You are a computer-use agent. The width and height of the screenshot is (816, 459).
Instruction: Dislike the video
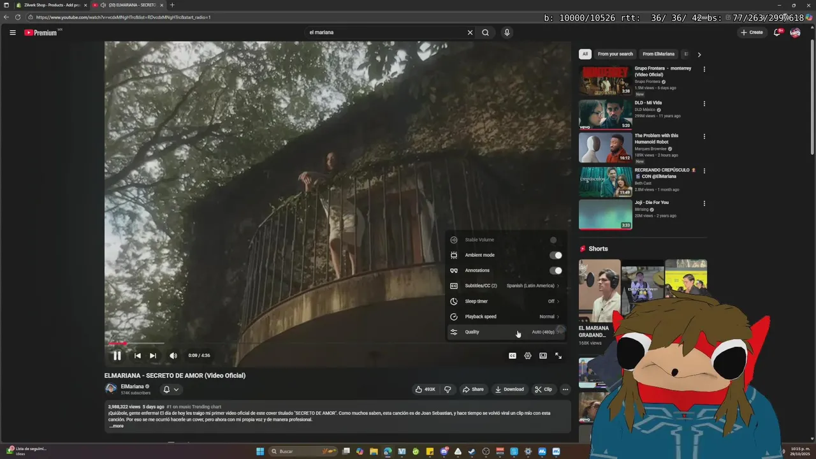click(448, 390)
